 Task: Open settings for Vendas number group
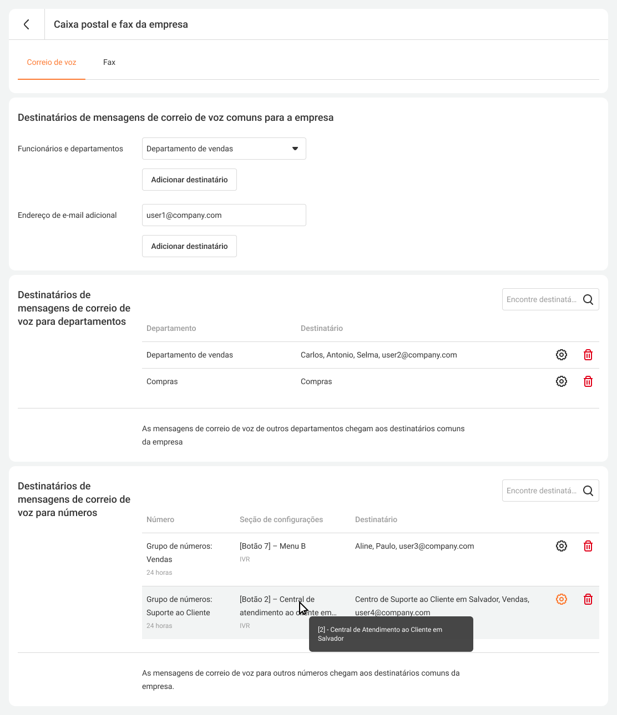click(x=562, y=546)
